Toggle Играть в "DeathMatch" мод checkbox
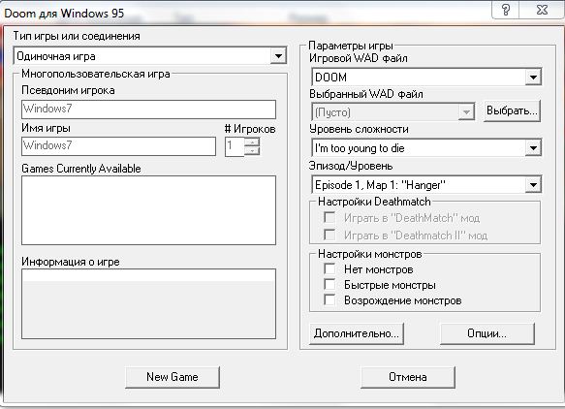Screen dimensions: 565x409 [x=330, y=217]
